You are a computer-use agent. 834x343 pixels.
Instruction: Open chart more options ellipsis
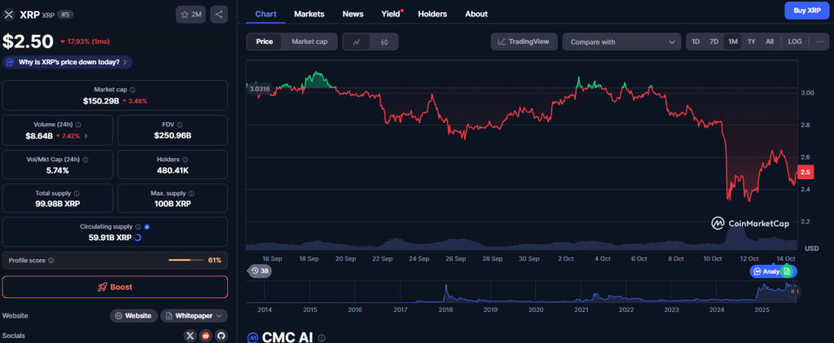pyautogui.click(x=819, y=42)
